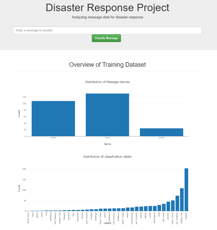Click the 'other_aid' bar in labels chart
217x230 pixels.
(x=164, y=207)
